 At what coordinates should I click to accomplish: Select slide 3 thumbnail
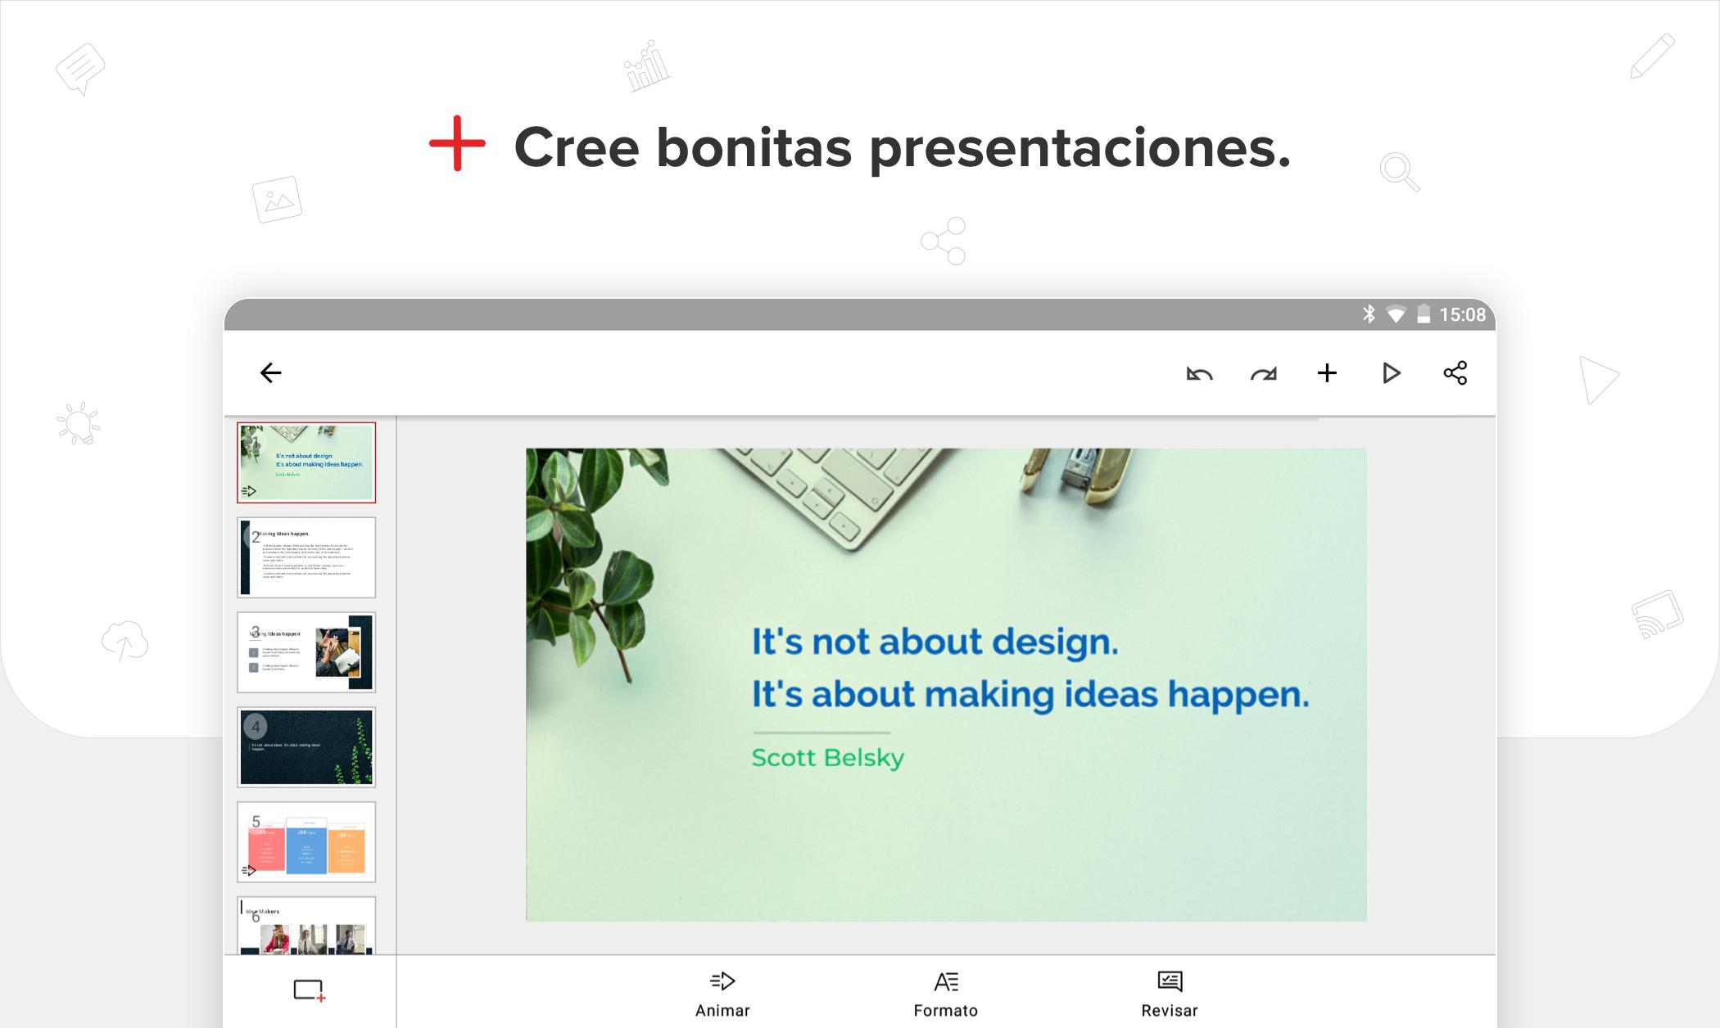(306, 652)
